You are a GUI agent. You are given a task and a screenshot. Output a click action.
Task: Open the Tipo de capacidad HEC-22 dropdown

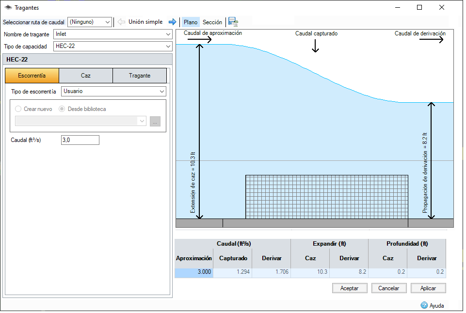coord(113,47)
